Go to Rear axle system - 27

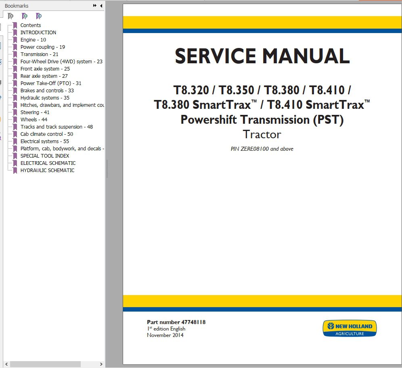click(44, 76)
